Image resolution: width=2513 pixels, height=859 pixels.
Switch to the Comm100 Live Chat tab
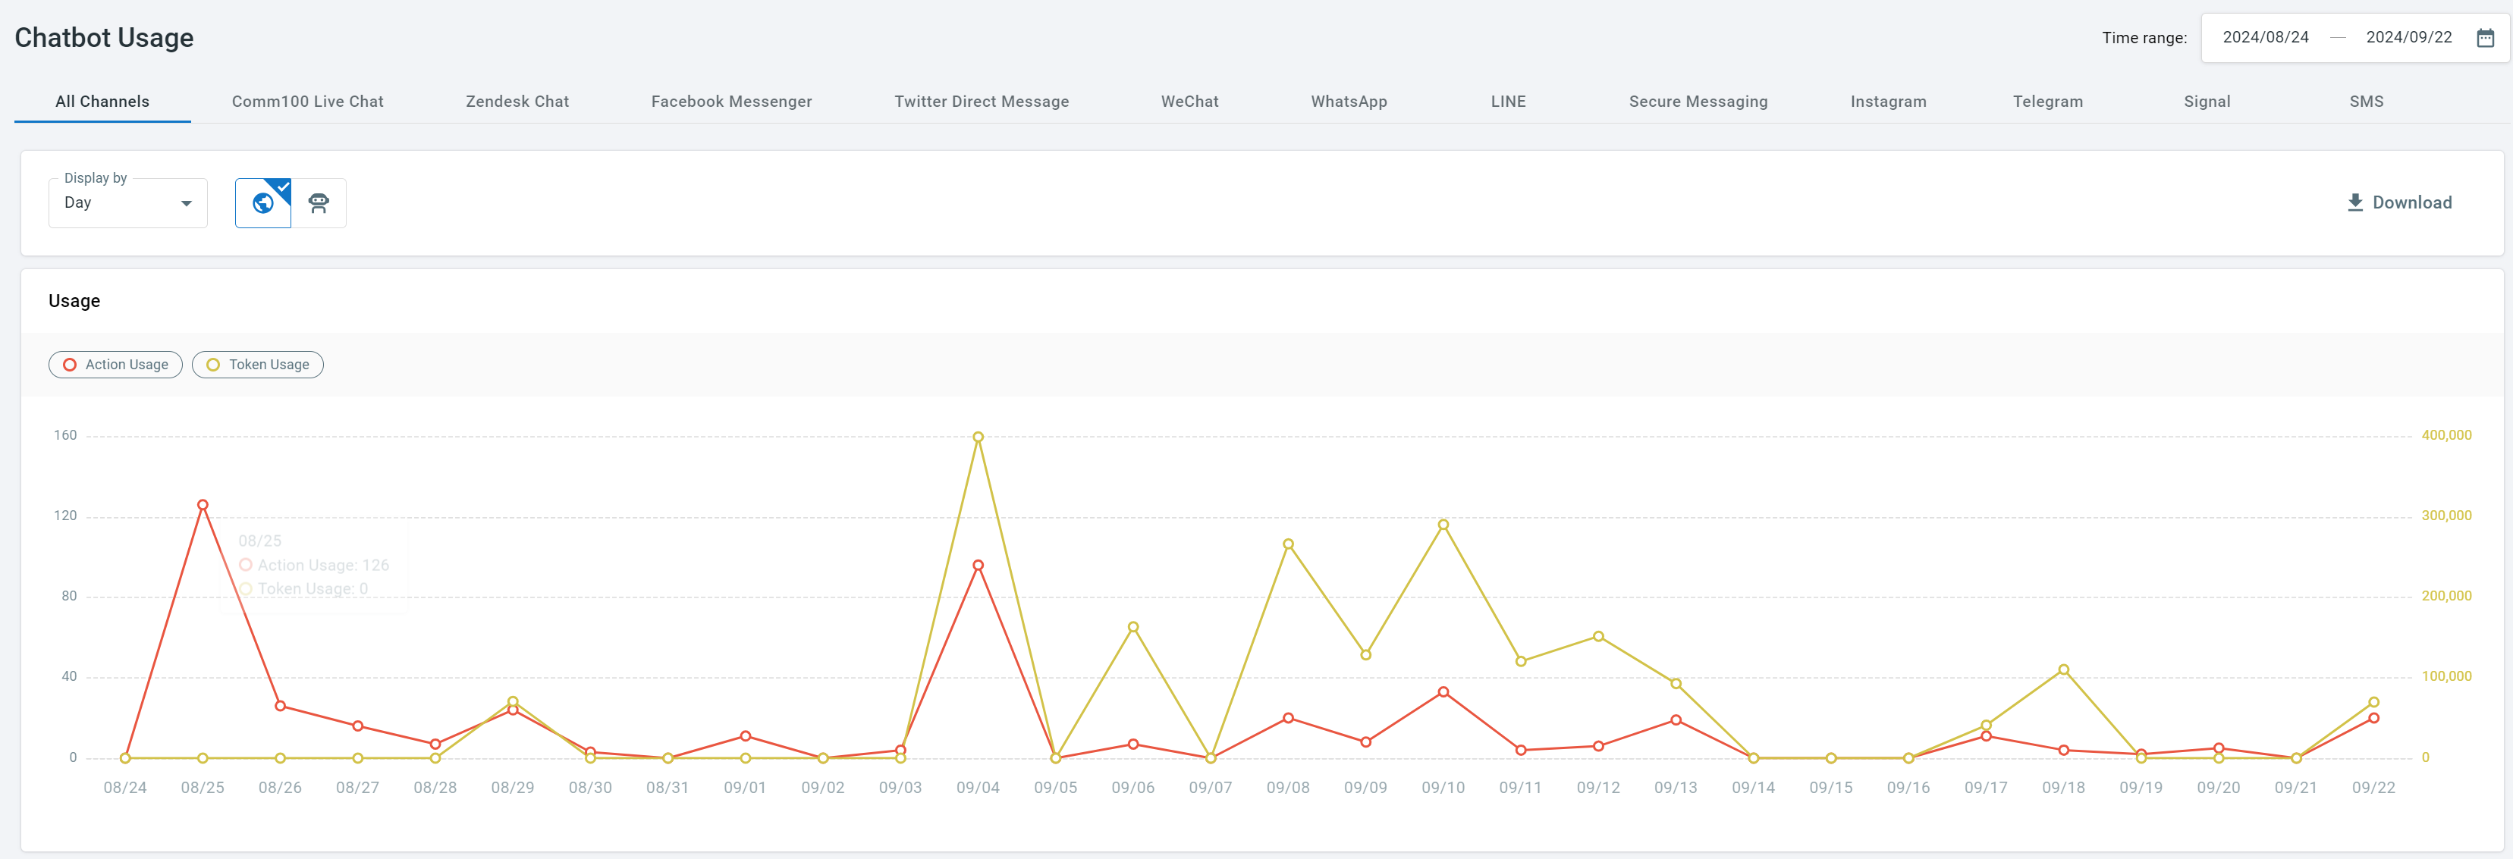307,102
